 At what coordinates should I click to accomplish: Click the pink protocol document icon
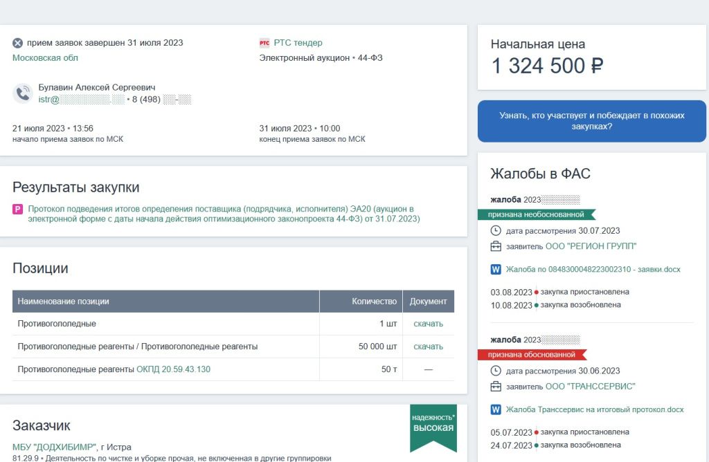coord(18,209)
